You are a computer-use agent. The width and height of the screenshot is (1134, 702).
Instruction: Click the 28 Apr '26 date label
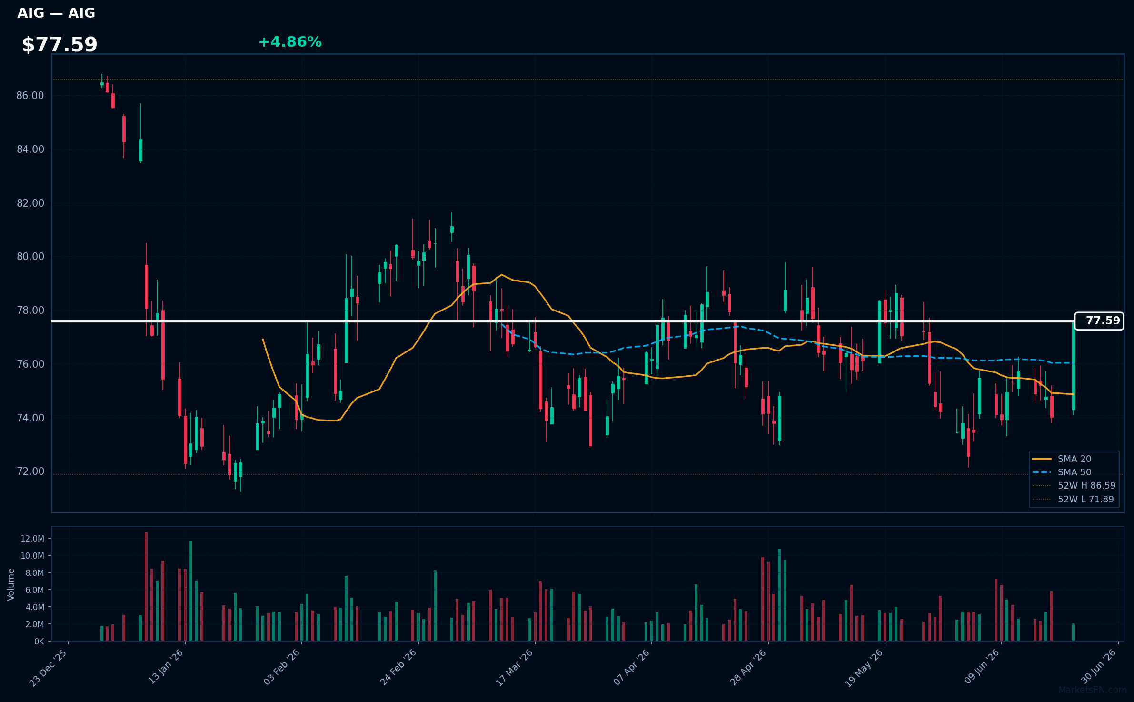[x=748, y=667]
